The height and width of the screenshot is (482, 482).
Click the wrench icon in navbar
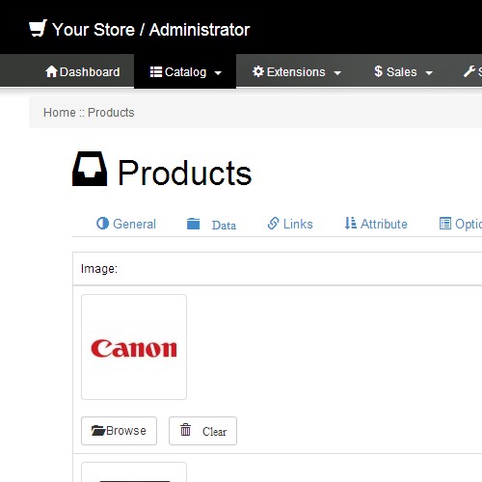tap(469, 71)
